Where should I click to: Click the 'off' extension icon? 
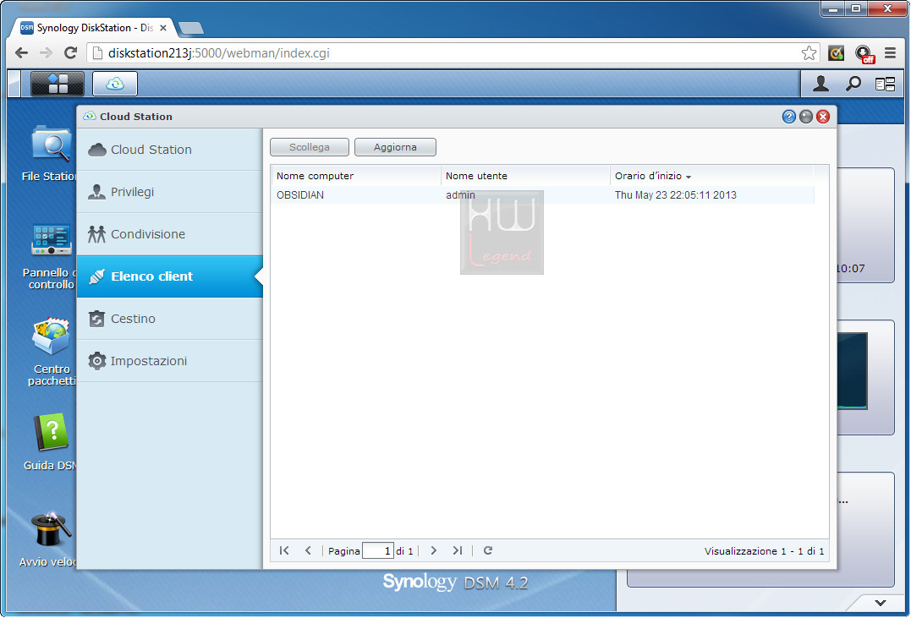coord(865,54)
